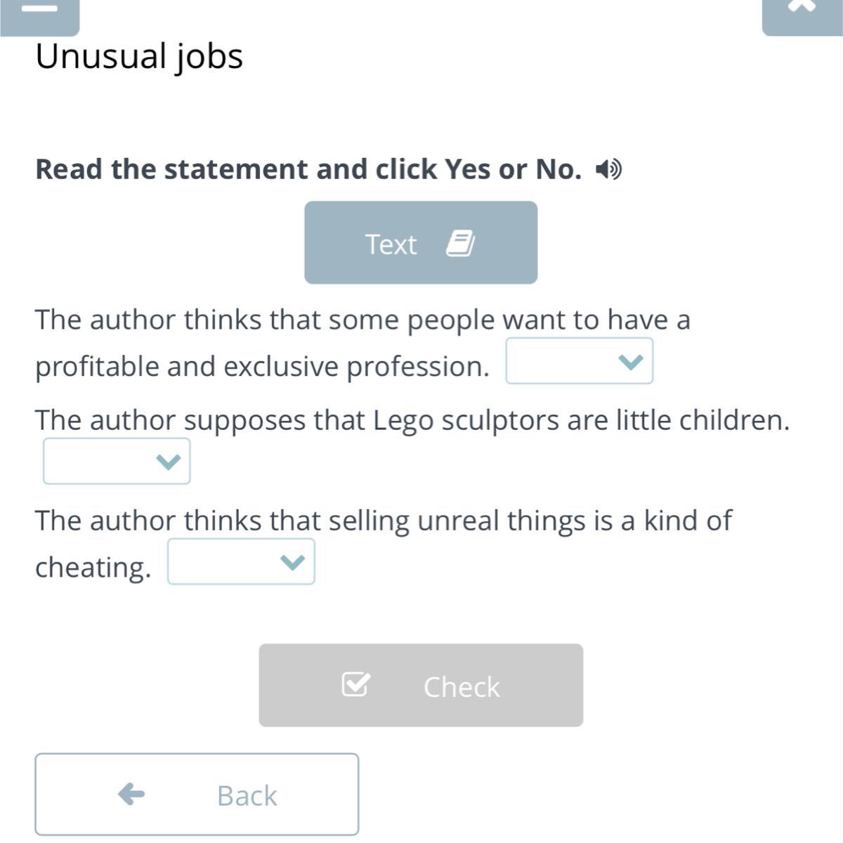Click the statement about profitable exclusive profession

[362, 320]
